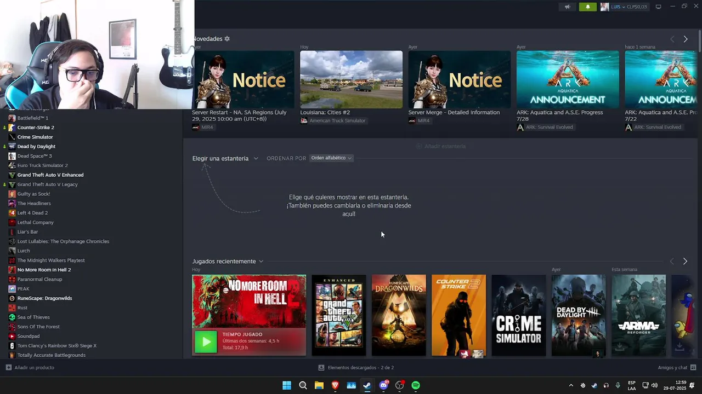Click Left 4 Dead 2 game icon
This screenshot has width=702, height=394.
12,213
